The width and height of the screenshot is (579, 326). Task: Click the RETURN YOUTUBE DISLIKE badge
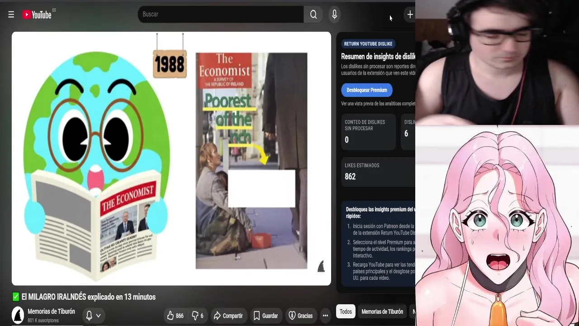pyautogui.click(x=368, y=44)
